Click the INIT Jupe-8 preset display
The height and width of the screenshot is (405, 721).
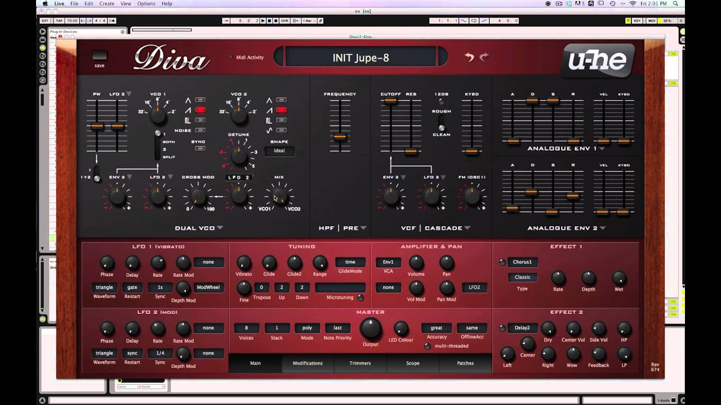(360, 57)
